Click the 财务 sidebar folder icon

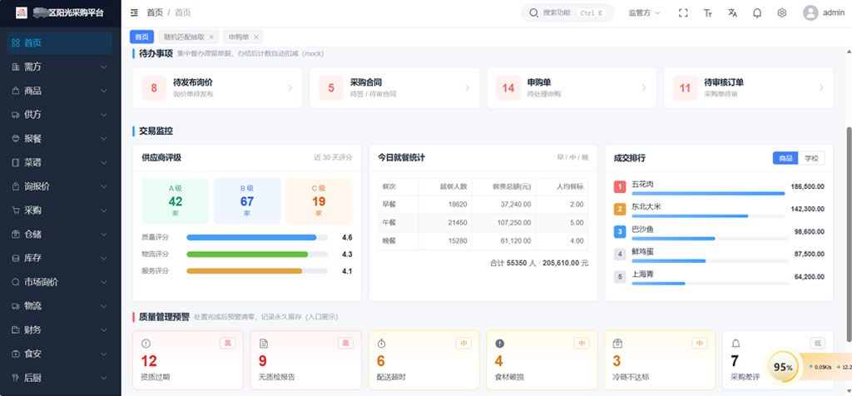[15, 329]
